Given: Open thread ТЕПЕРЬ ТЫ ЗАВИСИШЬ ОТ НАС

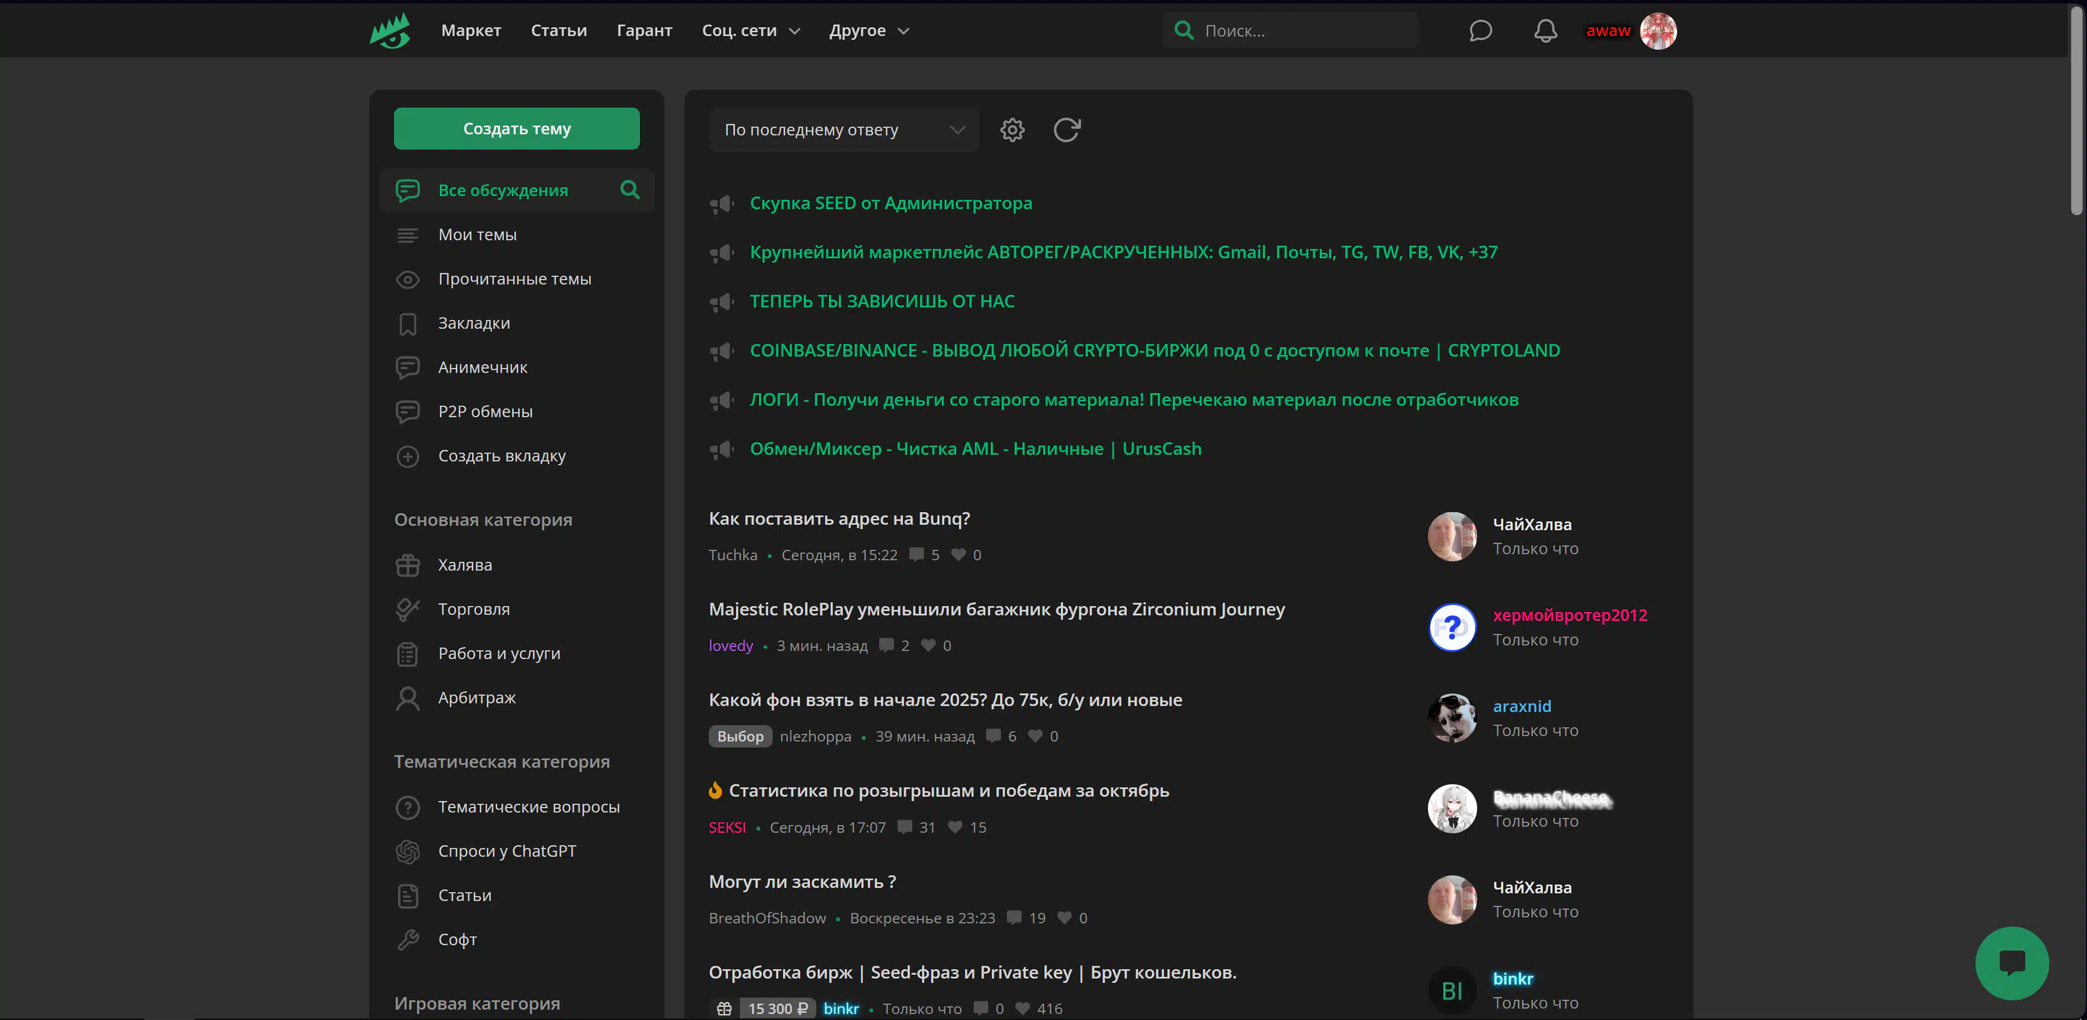Looking at the screenshot, I should pyautogui.click(x=881, y=301).
